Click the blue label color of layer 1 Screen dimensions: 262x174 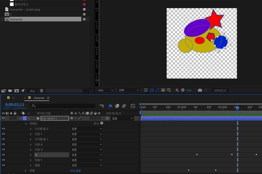[x=24, y=118]
